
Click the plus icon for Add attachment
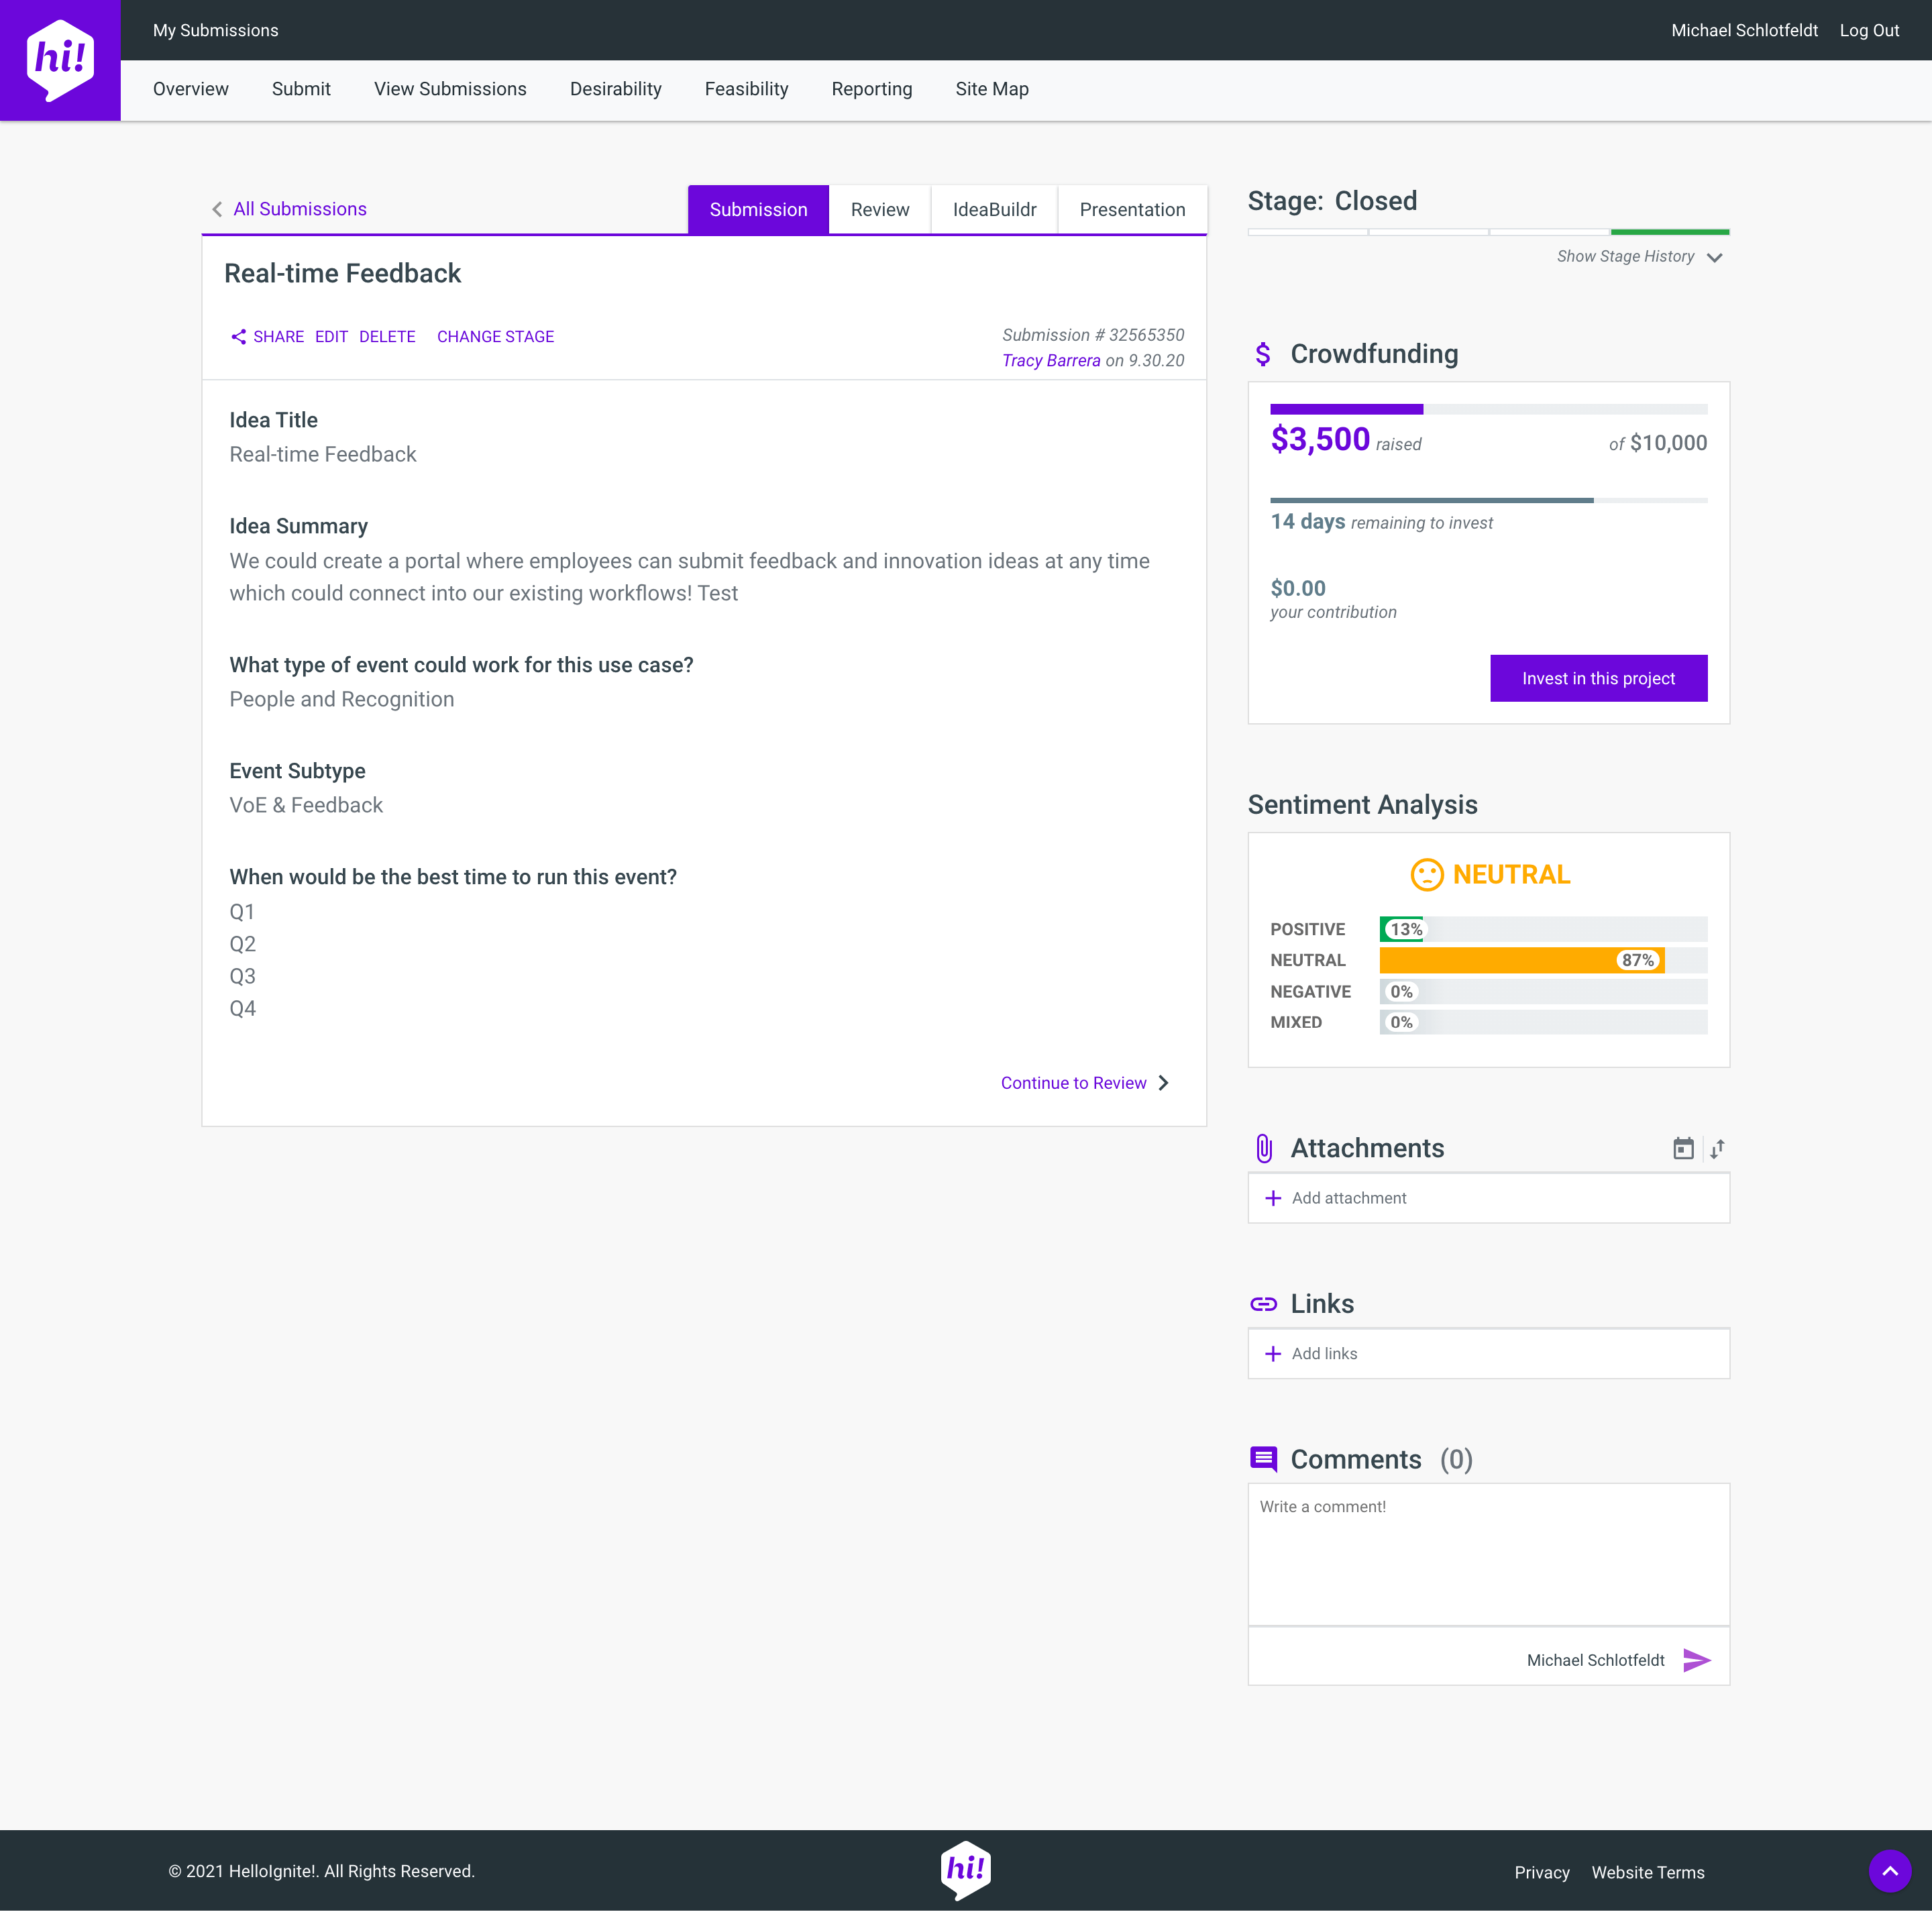pos(1273,1198)
